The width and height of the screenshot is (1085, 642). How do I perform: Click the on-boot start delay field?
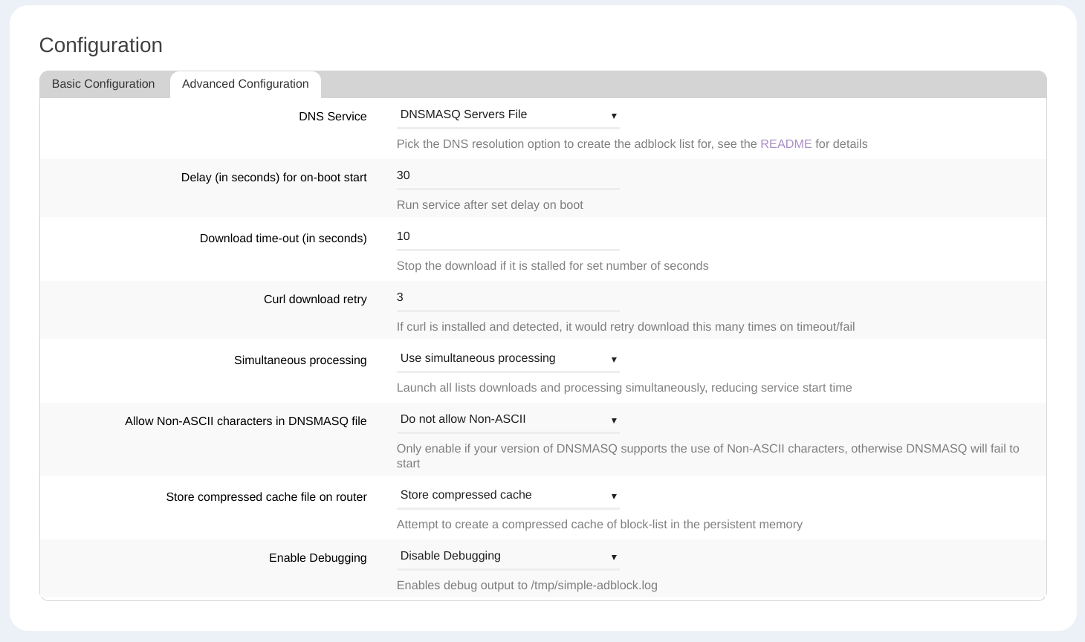pos(508,176)
